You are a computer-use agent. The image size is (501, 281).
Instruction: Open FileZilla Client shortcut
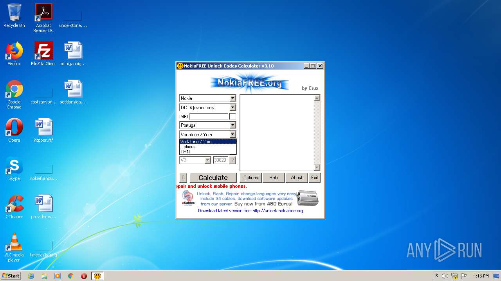(x=43, y=54)
